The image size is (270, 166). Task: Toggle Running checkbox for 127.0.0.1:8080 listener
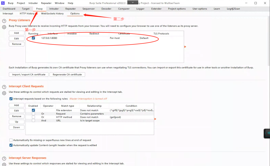pos(33,38)
